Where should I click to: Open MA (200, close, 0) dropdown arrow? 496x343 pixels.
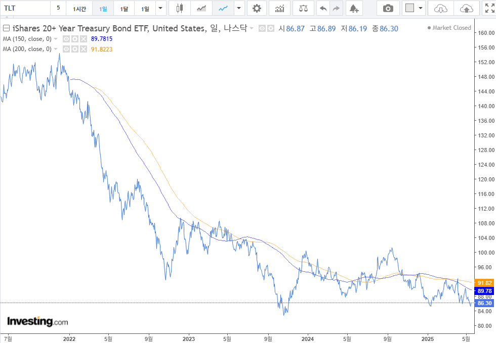(56, 49)
